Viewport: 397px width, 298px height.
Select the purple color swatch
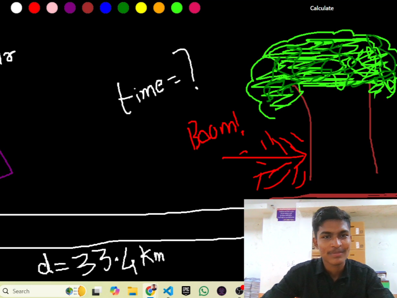click(x=70, y=8)
